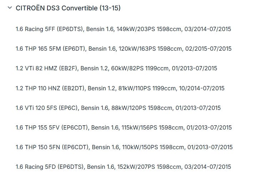Choose the 1.2 THP 110 HNZ variant
Viewport: 265px width, 177px height.
120,88
